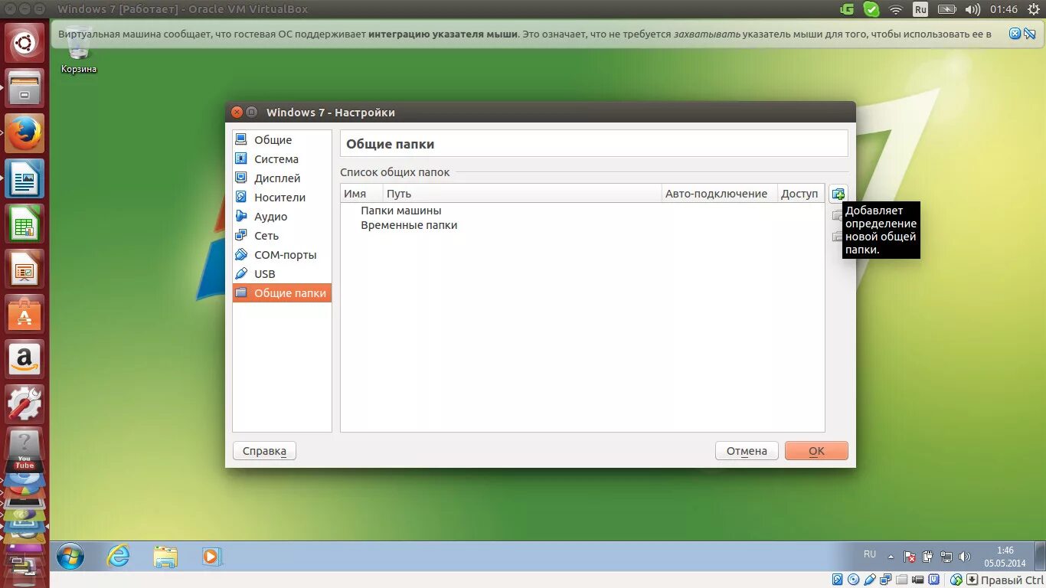Viewport: 1046px width, 588px height.
Task: Open the Amazon launcher icon
Action: 25,359
